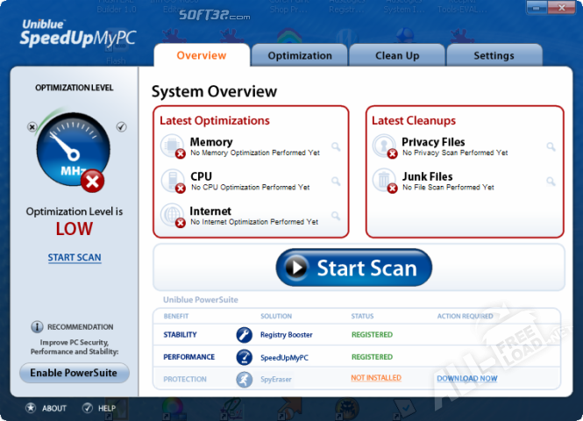Screen dimensions: 583x421
Task: Go to the Settings tab
Action: [x=494, y=55]
